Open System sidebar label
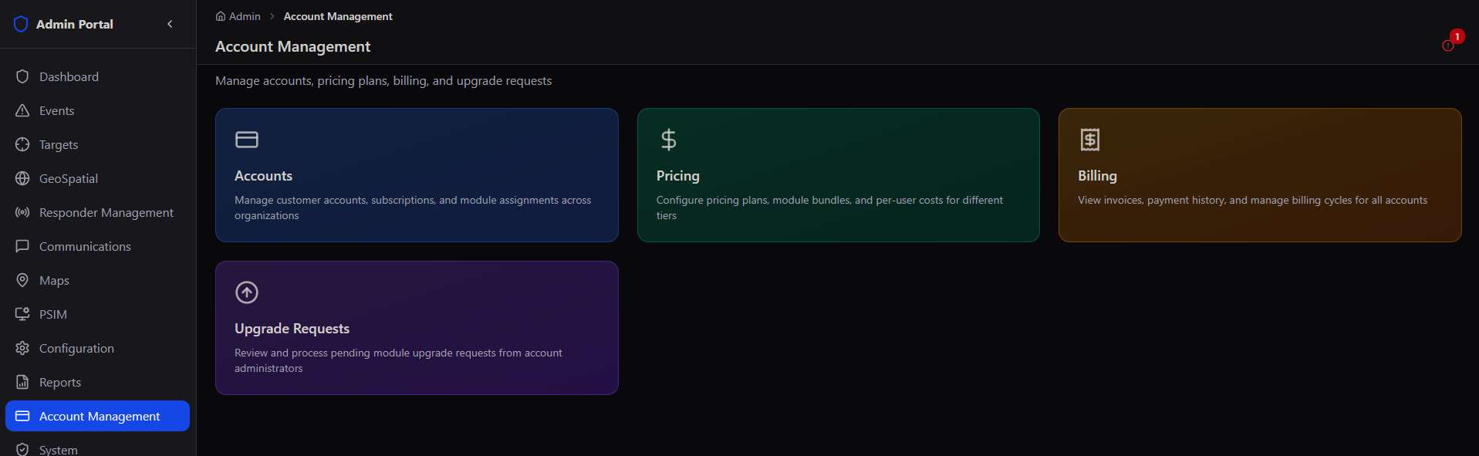 tap(59, 449)
